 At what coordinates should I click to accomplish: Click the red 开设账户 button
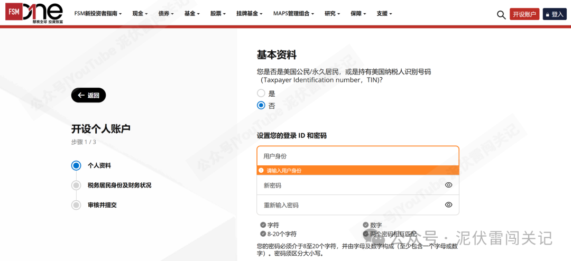point(524,14)
